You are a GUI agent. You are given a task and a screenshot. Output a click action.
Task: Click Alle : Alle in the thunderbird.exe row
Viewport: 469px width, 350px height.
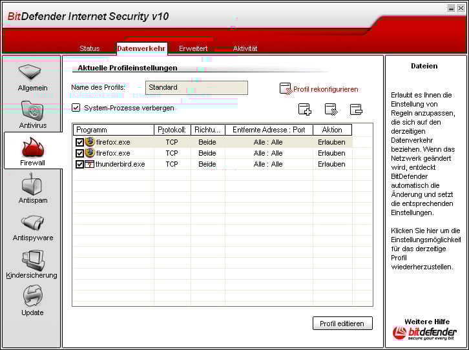click(x=268, y=164)
